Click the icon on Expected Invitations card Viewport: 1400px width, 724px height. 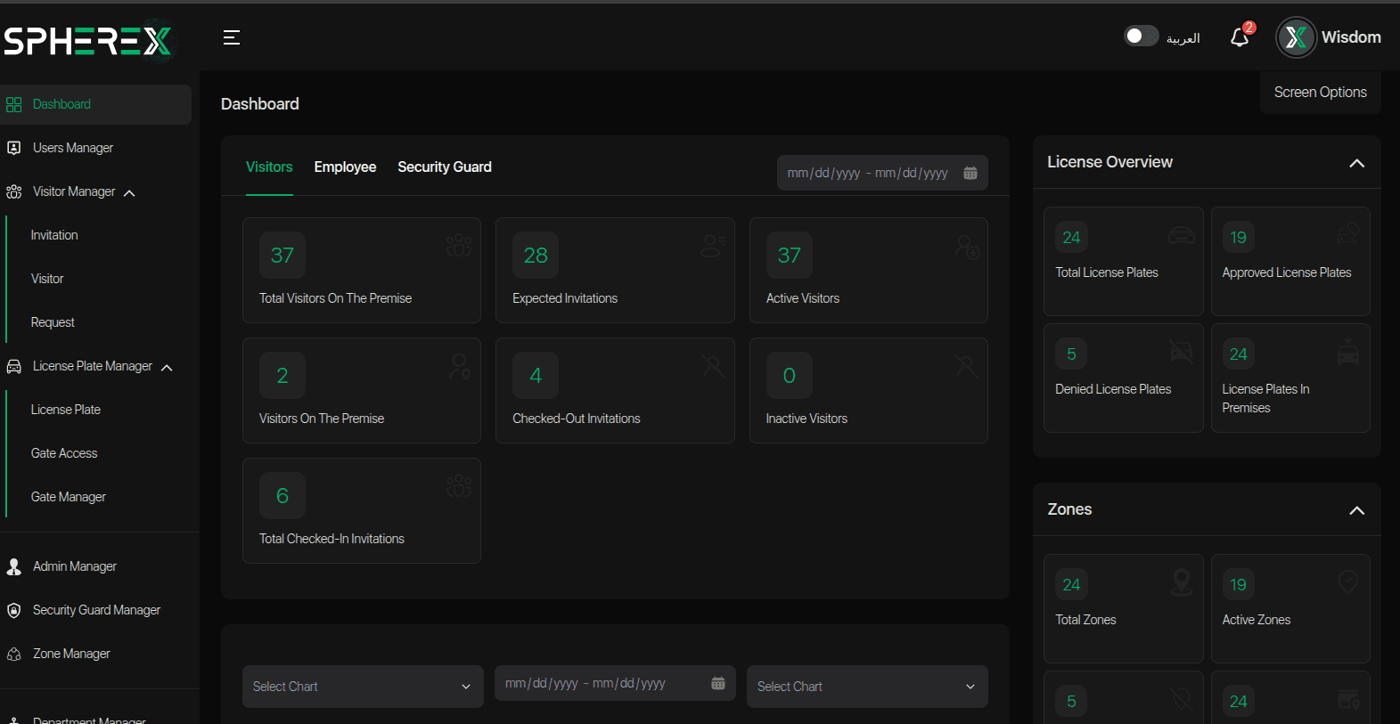(713, 245)
